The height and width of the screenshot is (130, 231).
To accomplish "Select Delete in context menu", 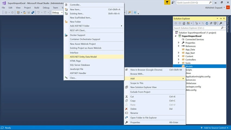I will click(x=155, y=109).
